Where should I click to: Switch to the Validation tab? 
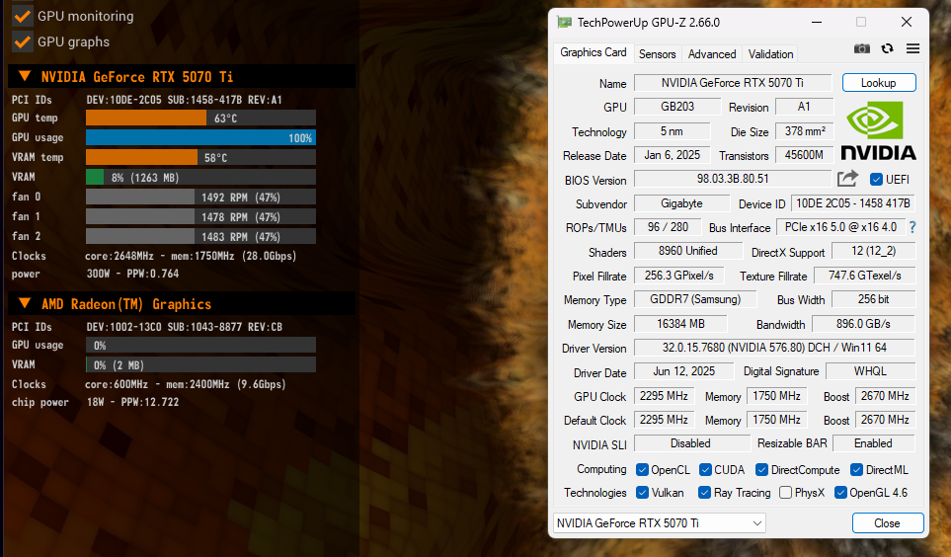(x=770, y=54)
